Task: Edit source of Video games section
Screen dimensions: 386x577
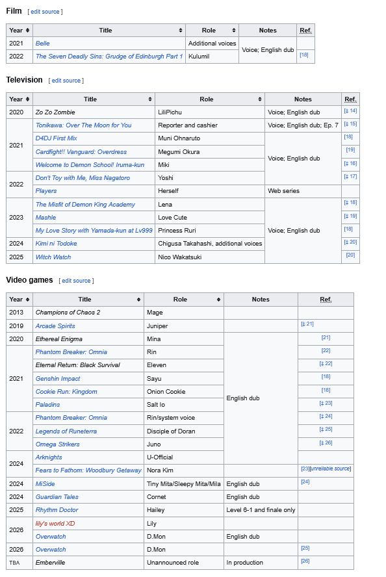Action: 76,281
